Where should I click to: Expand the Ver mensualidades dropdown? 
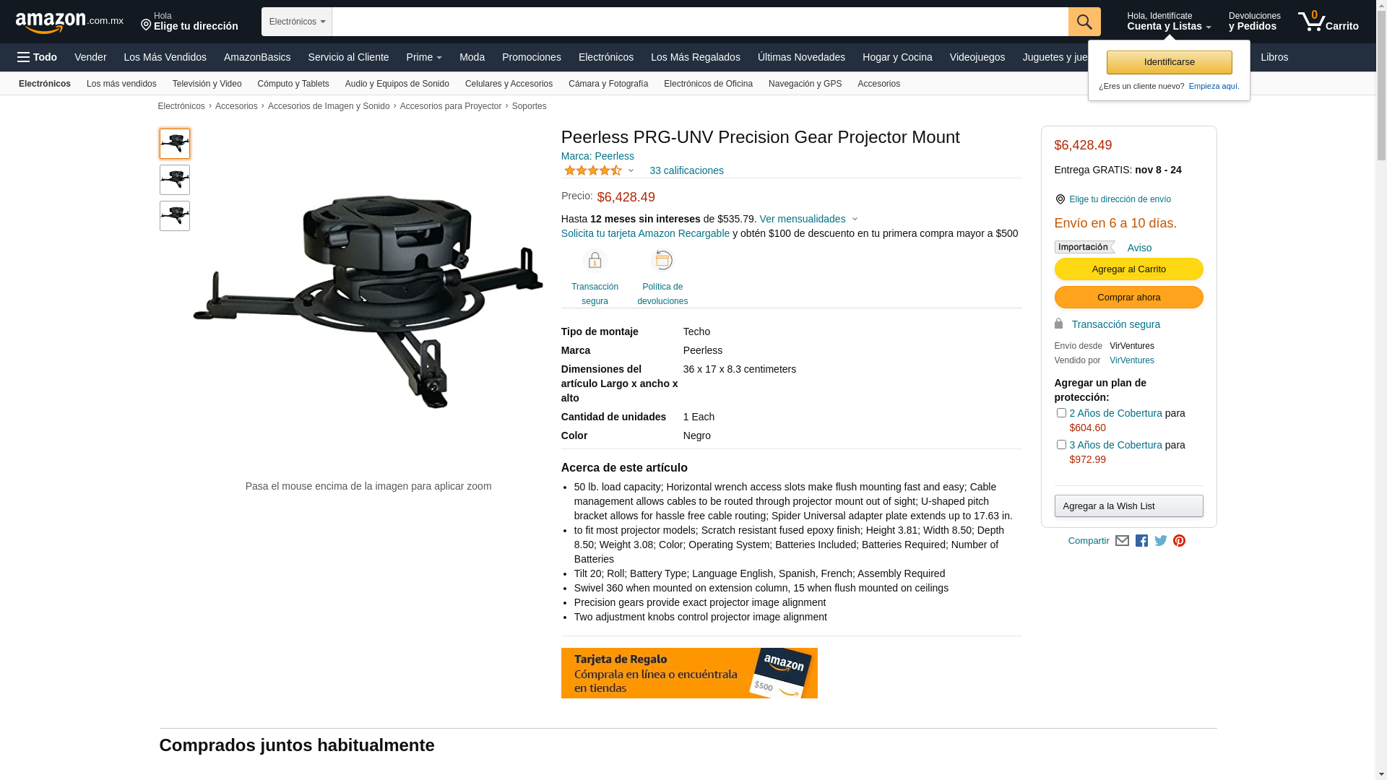pyautogui.click(x=809, y=219)
